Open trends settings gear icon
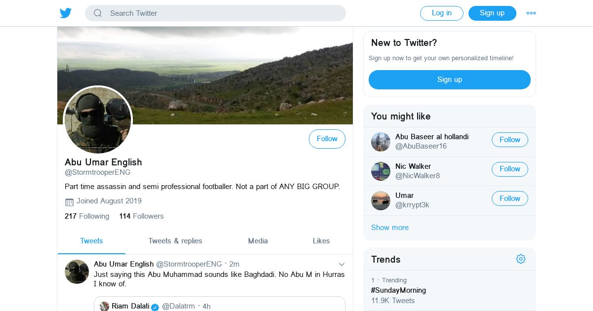 (520, 259)
